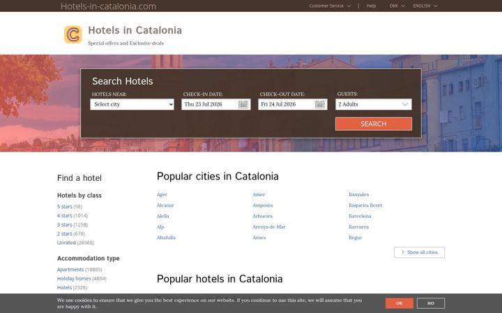Open the Barcelona city link

(x=360, y=216)
